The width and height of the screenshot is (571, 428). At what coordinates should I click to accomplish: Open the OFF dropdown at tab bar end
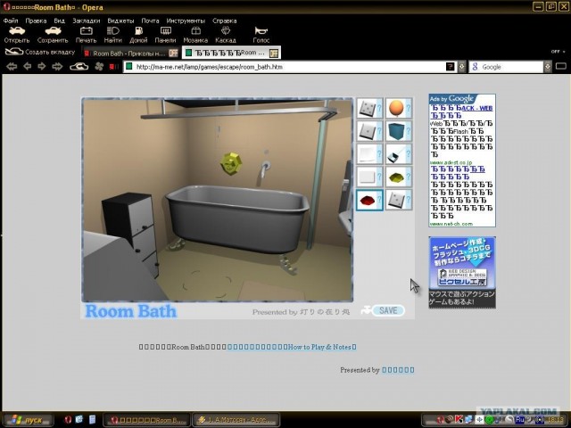[558, 52]
